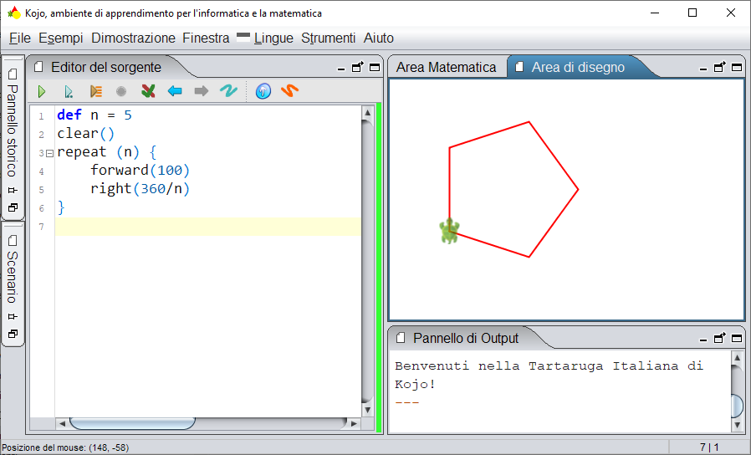751x455 pixels.
Task: Click the turtle in the drawing area
Action: 450,232
